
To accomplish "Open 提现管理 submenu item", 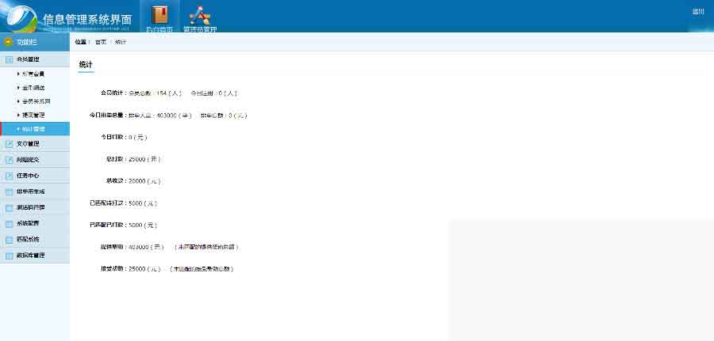I will tap(33, 116).
